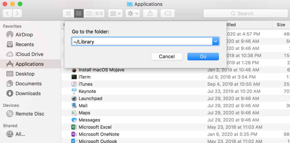Click the Back navigation arrow
The height and width of the screenshot is (143, 290).
pos(7,13)
